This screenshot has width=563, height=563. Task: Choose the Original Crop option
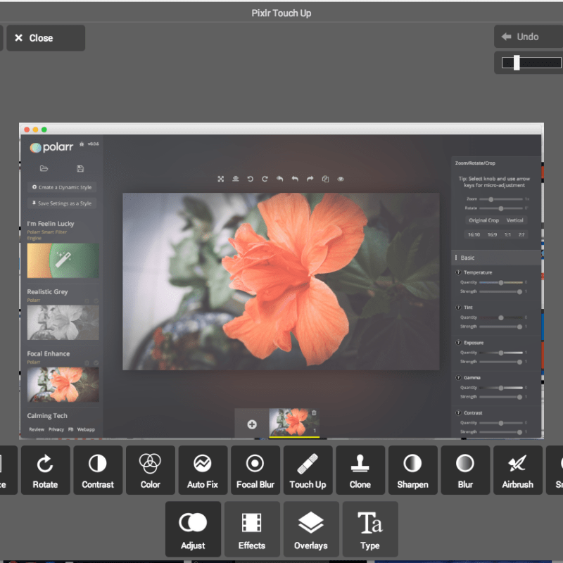[483, 220]
